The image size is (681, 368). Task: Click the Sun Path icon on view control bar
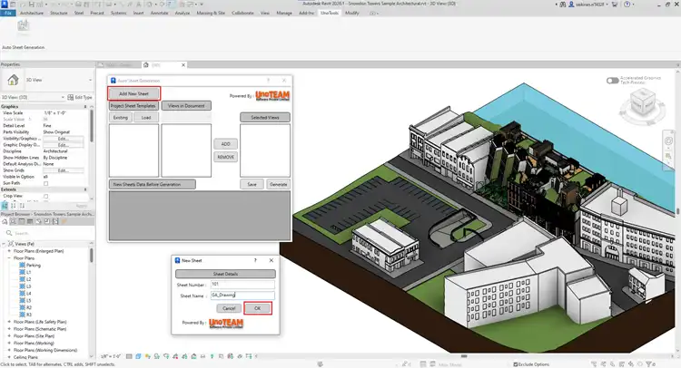click(x=148, y=356)
